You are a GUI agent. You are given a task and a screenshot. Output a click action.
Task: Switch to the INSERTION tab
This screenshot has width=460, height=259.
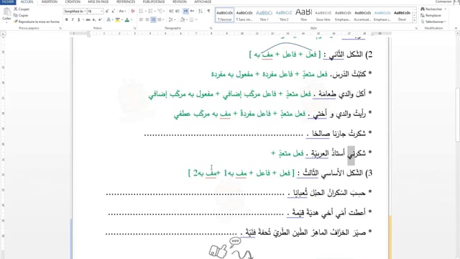[x=50, y=1]
